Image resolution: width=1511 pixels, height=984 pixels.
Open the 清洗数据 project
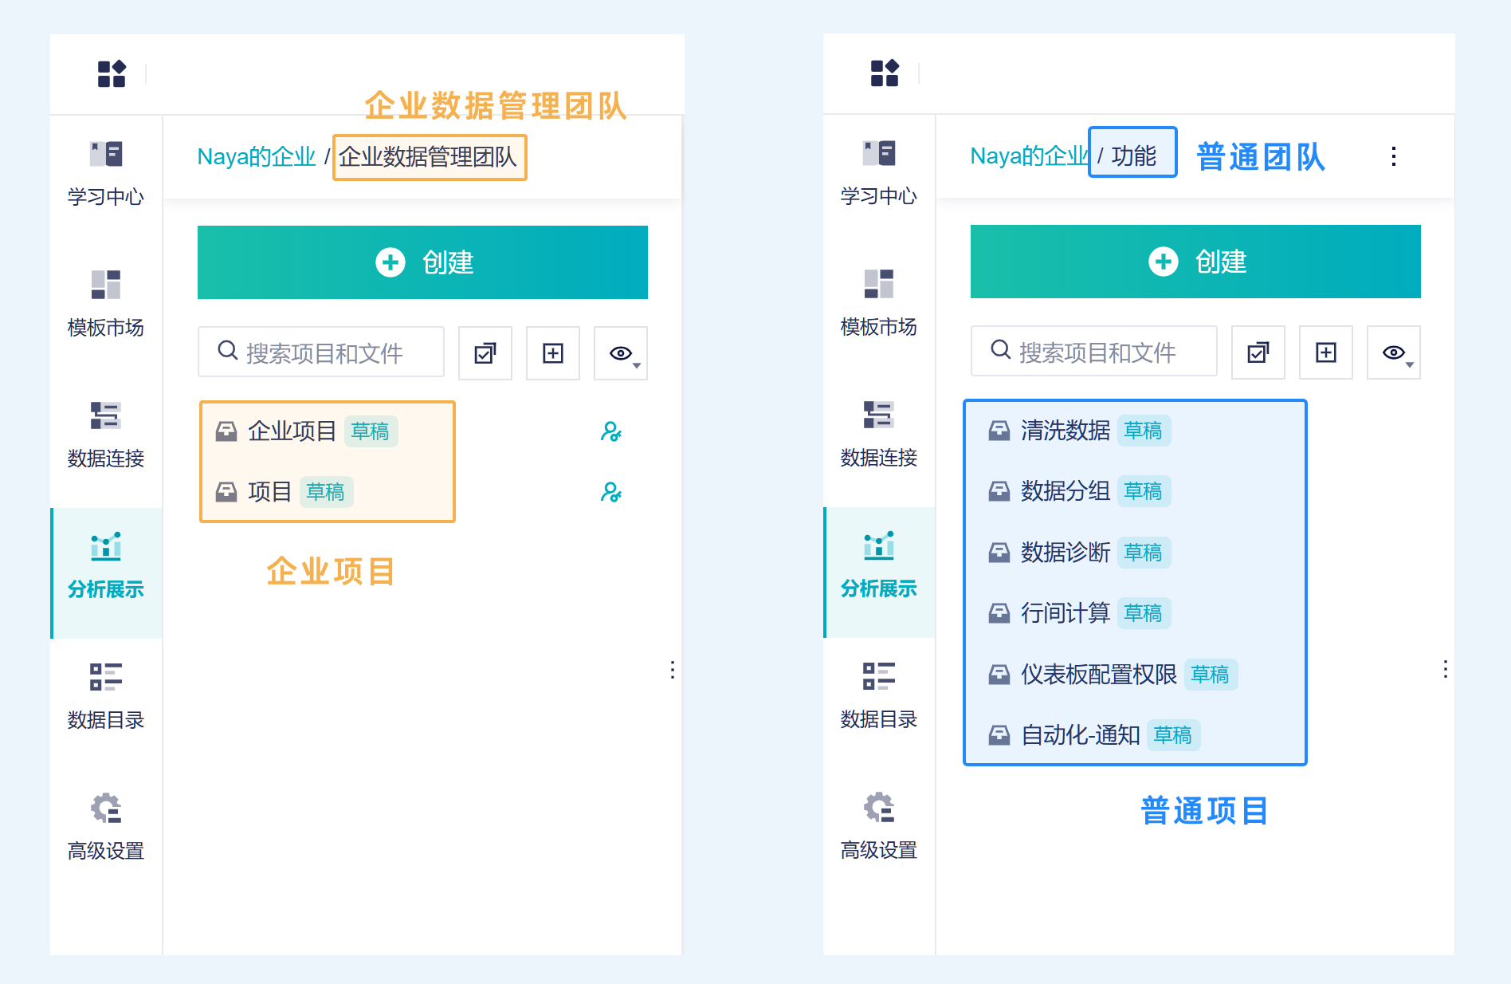tap(1065, 431)
